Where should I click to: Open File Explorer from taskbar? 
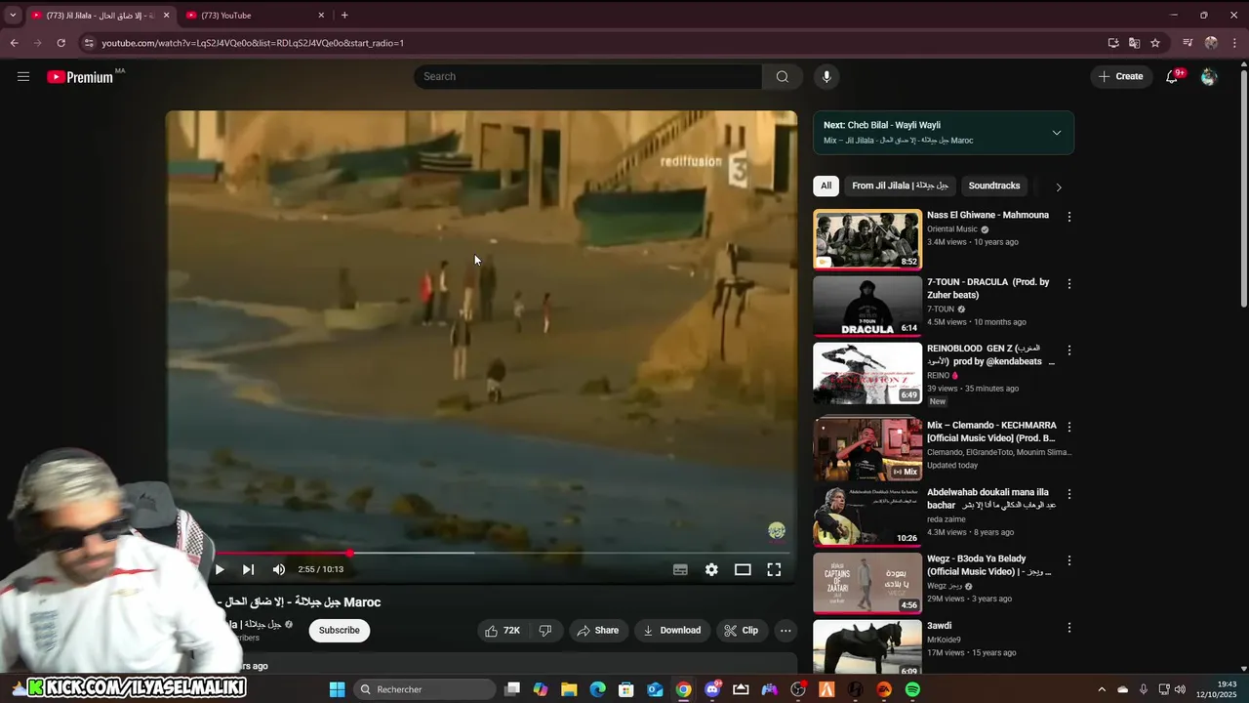point(569,689)
